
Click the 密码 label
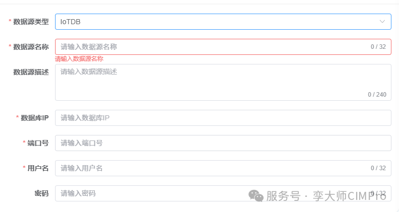coord(41,194)
